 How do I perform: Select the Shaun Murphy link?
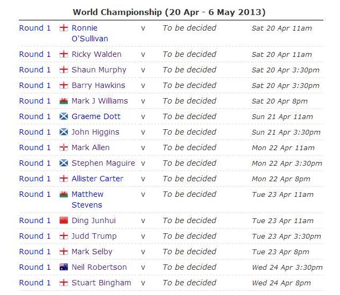coord(98,70)
